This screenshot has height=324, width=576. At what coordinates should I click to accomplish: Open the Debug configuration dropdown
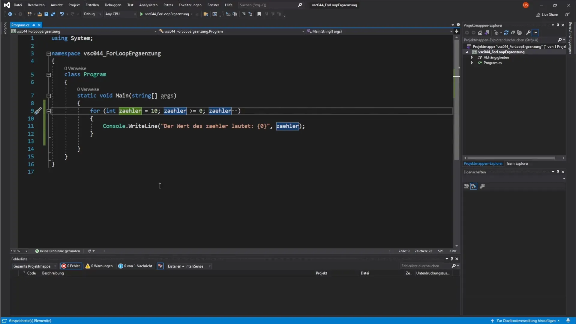(x=92, y=14)
